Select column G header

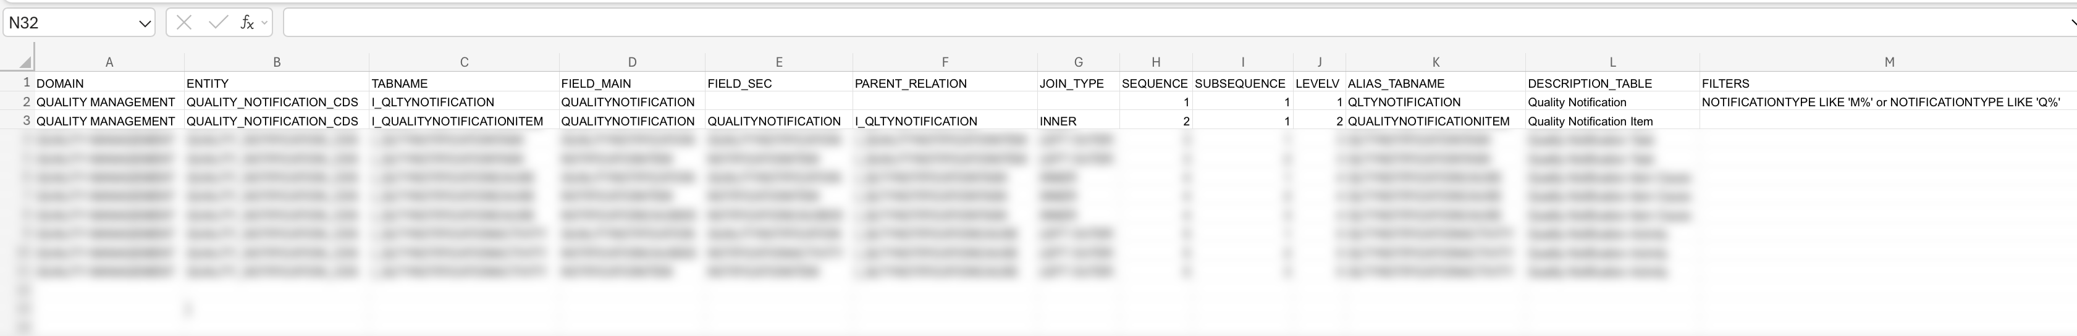coord(1078,62)
